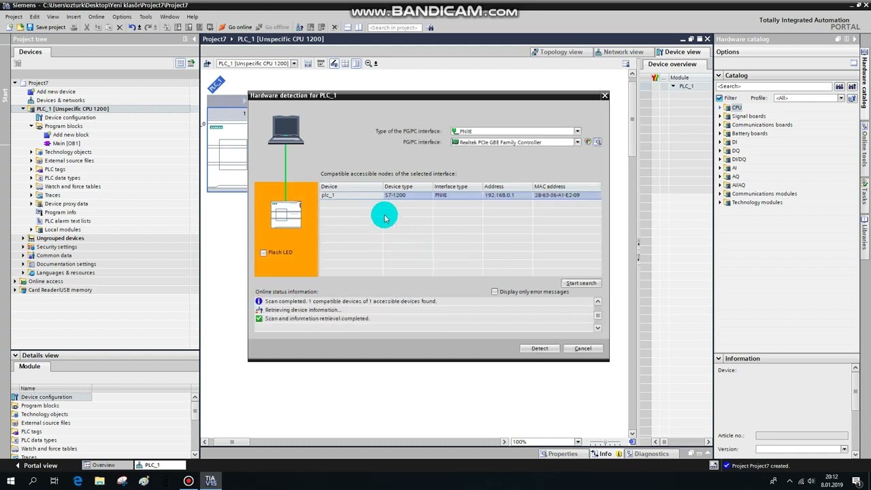Expand the Signal boards catalog folder
The width and height of the screenshot is (871, 490).
click(x=720, y=116)
